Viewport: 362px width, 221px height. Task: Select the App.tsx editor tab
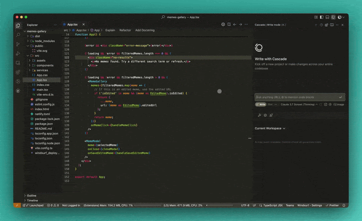[72, 24]
